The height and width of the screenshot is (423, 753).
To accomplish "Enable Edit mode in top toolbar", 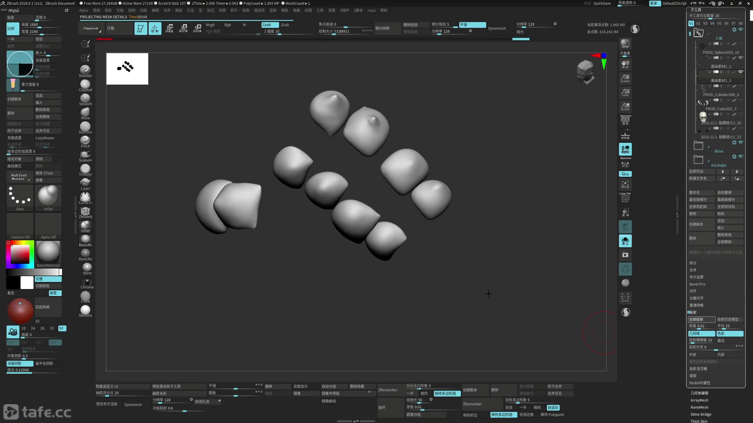I will [x=141, y=28].
